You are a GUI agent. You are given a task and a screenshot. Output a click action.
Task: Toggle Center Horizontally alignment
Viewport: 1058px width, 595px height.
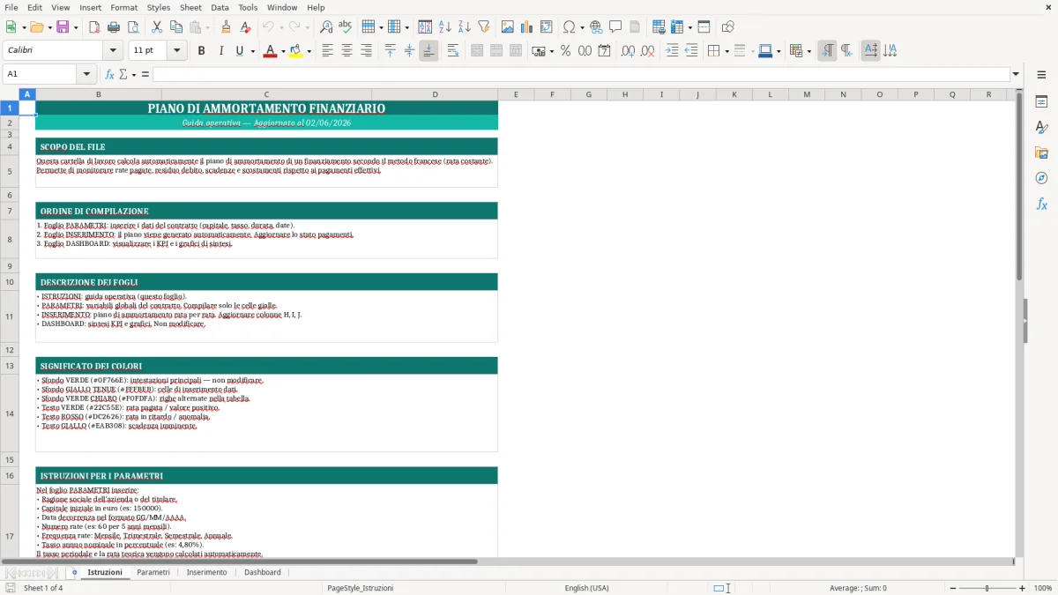(346, 51)
